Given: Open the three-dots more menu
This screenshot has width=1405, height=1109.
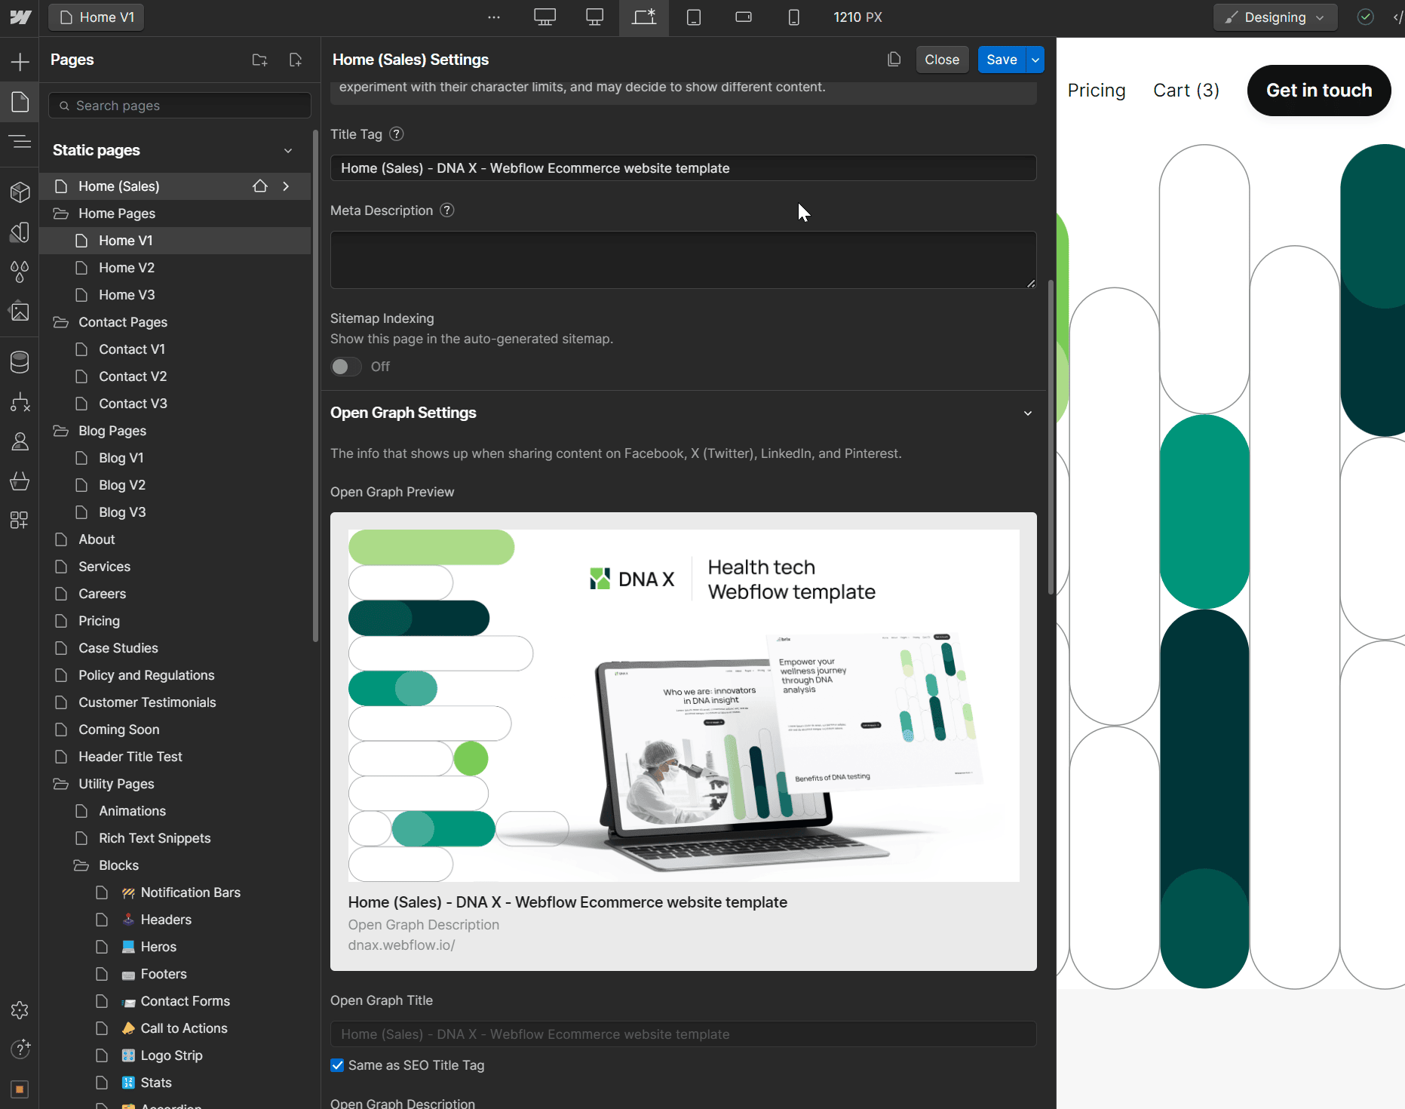Looking at the screenshot, I should 494,17.
